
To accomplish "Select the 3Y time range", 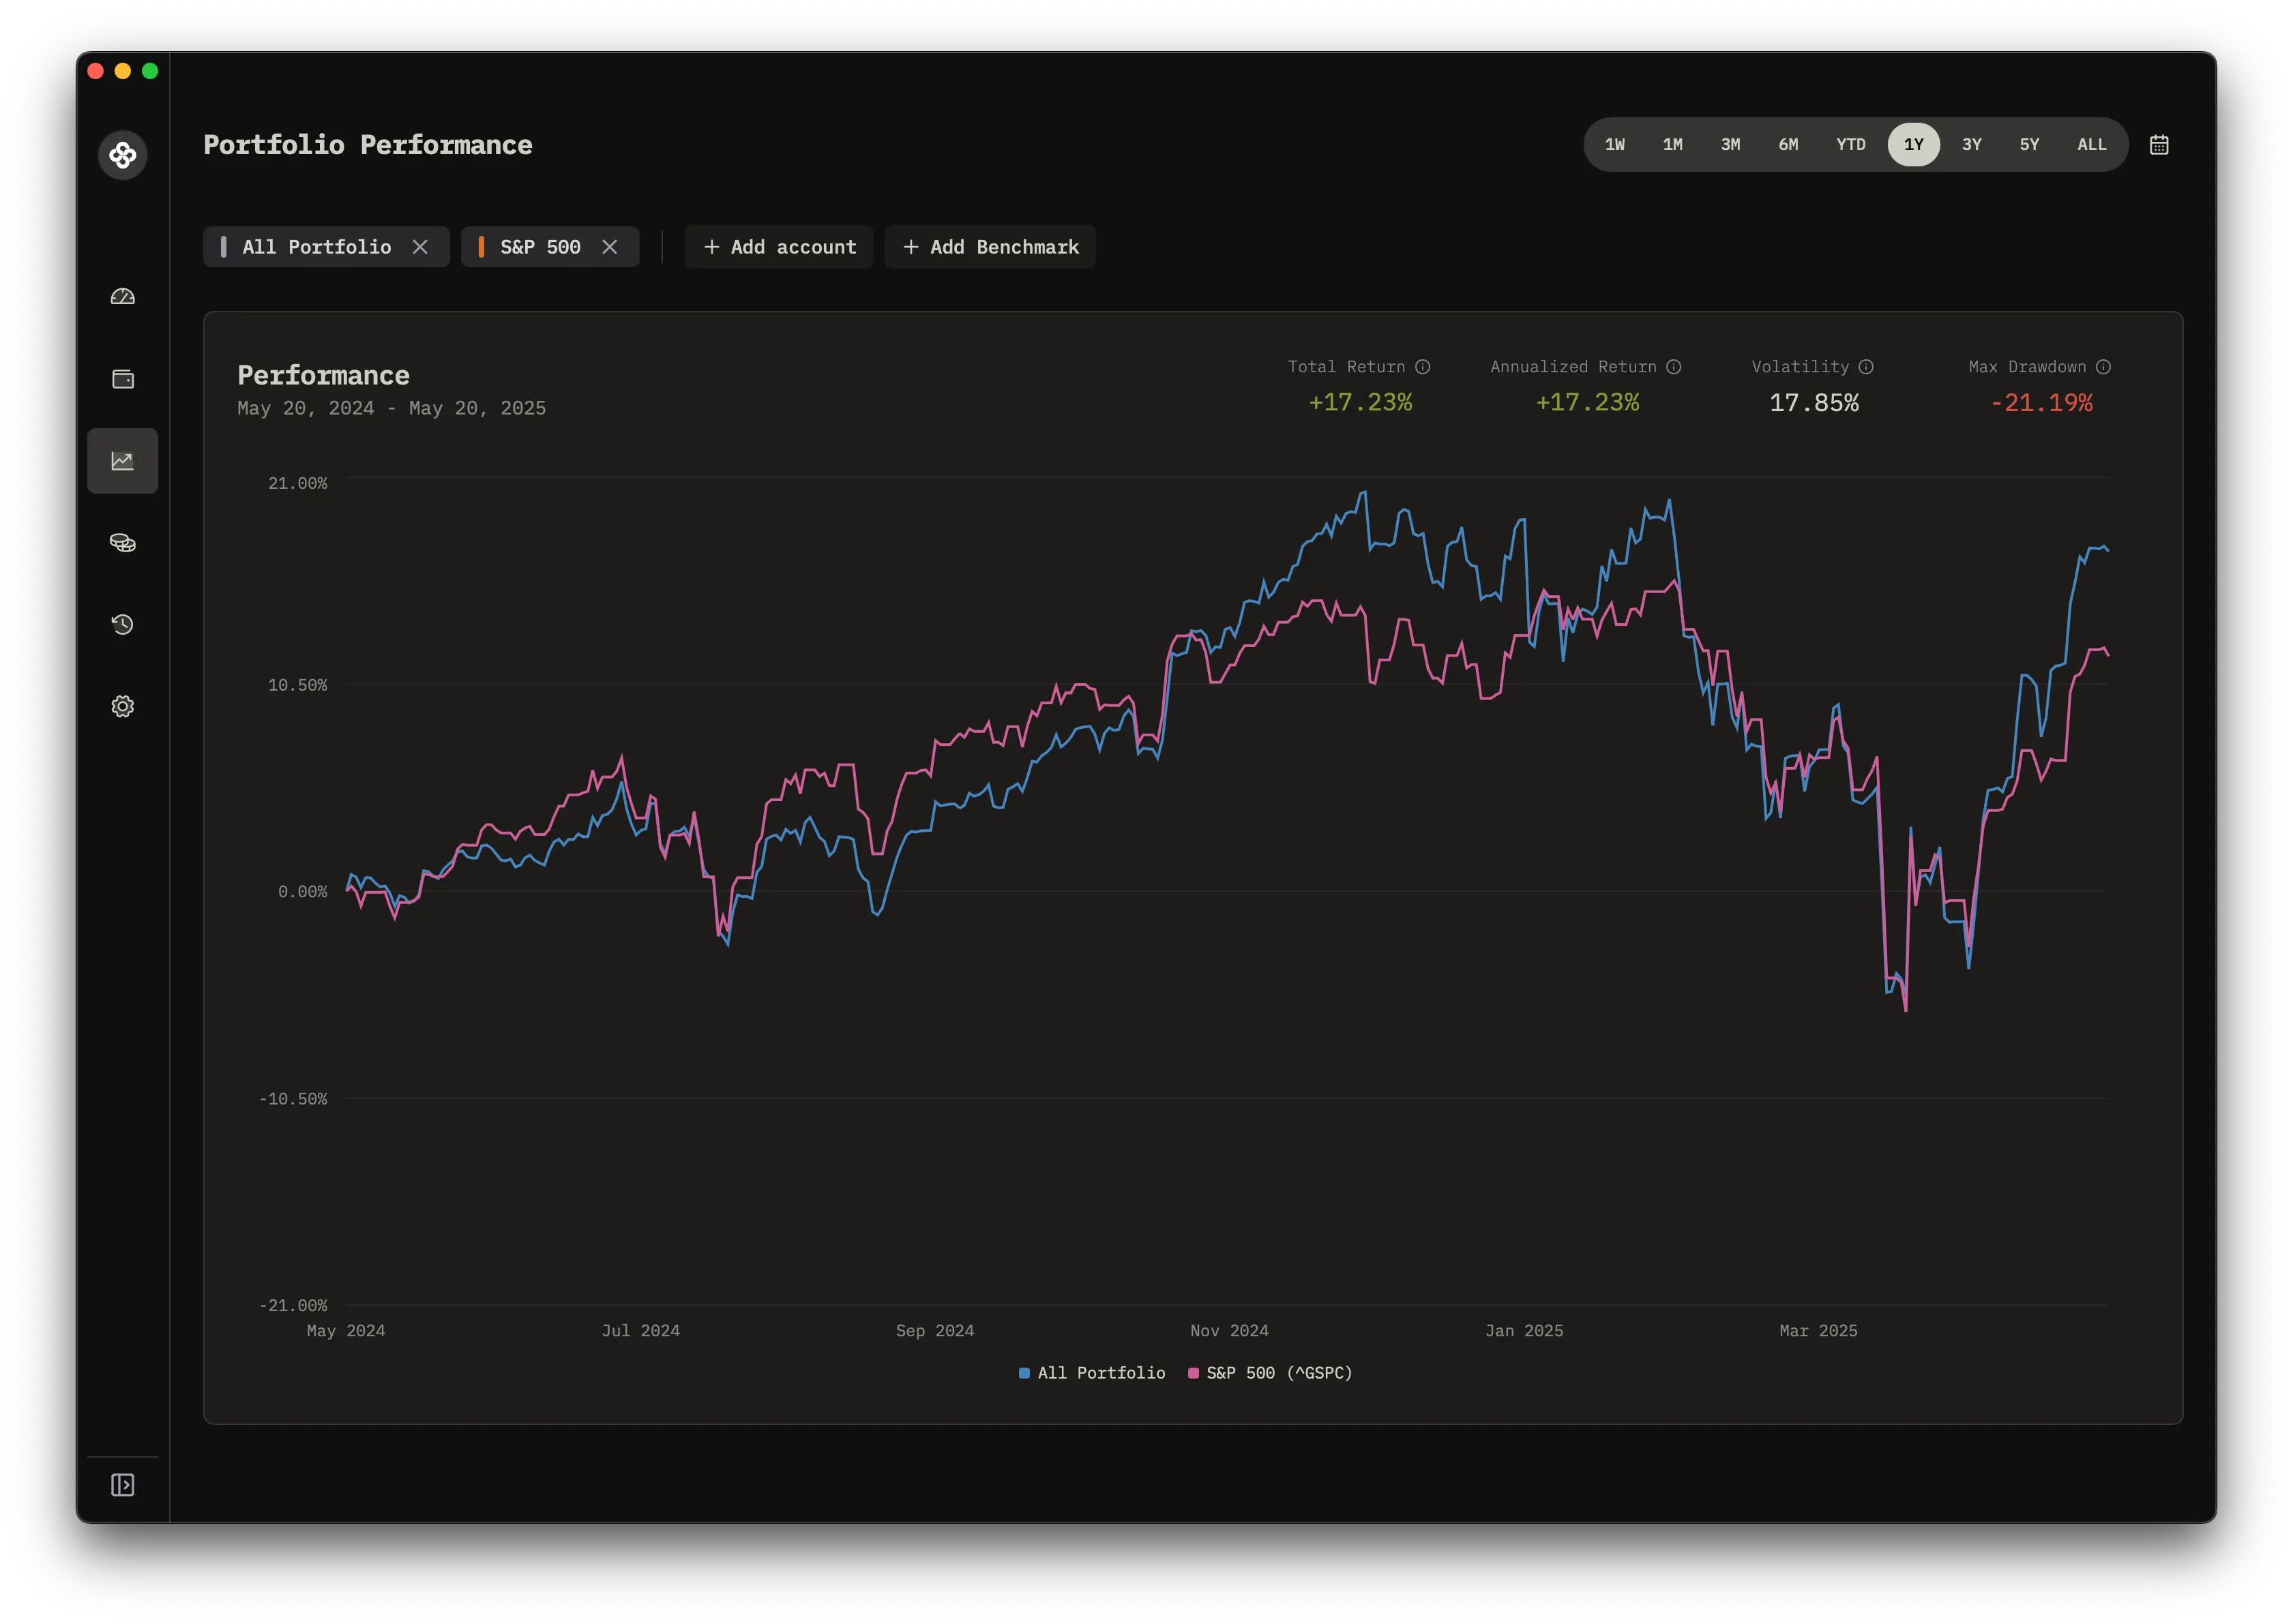I will coord(1972,145).
